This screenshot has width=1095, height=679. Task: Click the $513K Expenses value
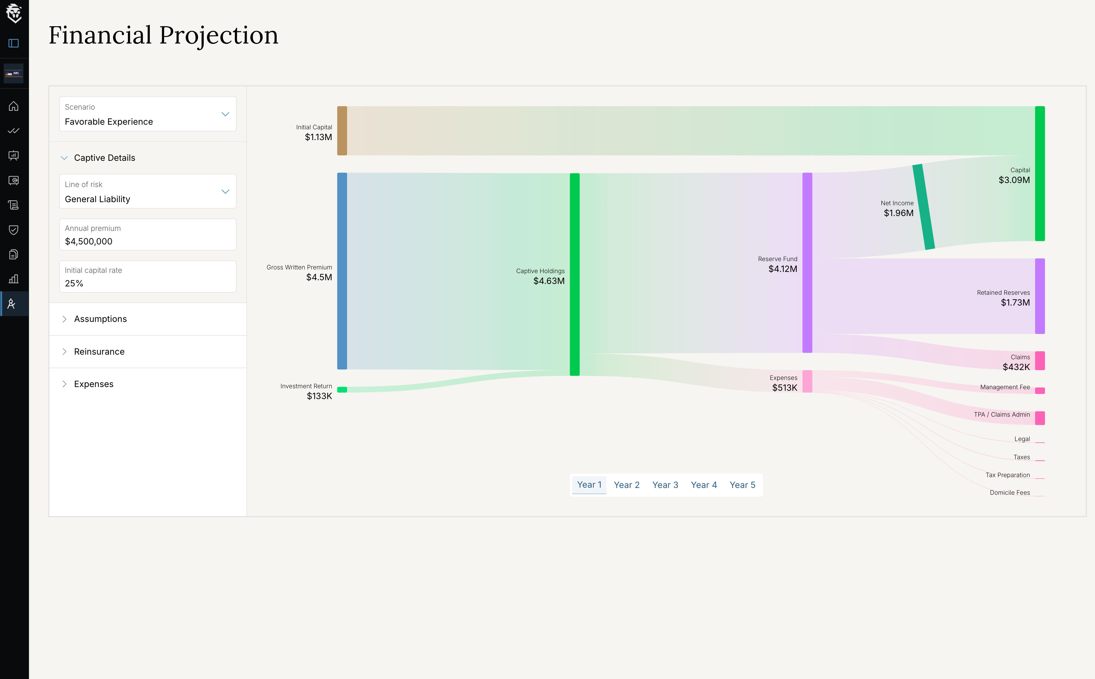click(x=785, y=388)
